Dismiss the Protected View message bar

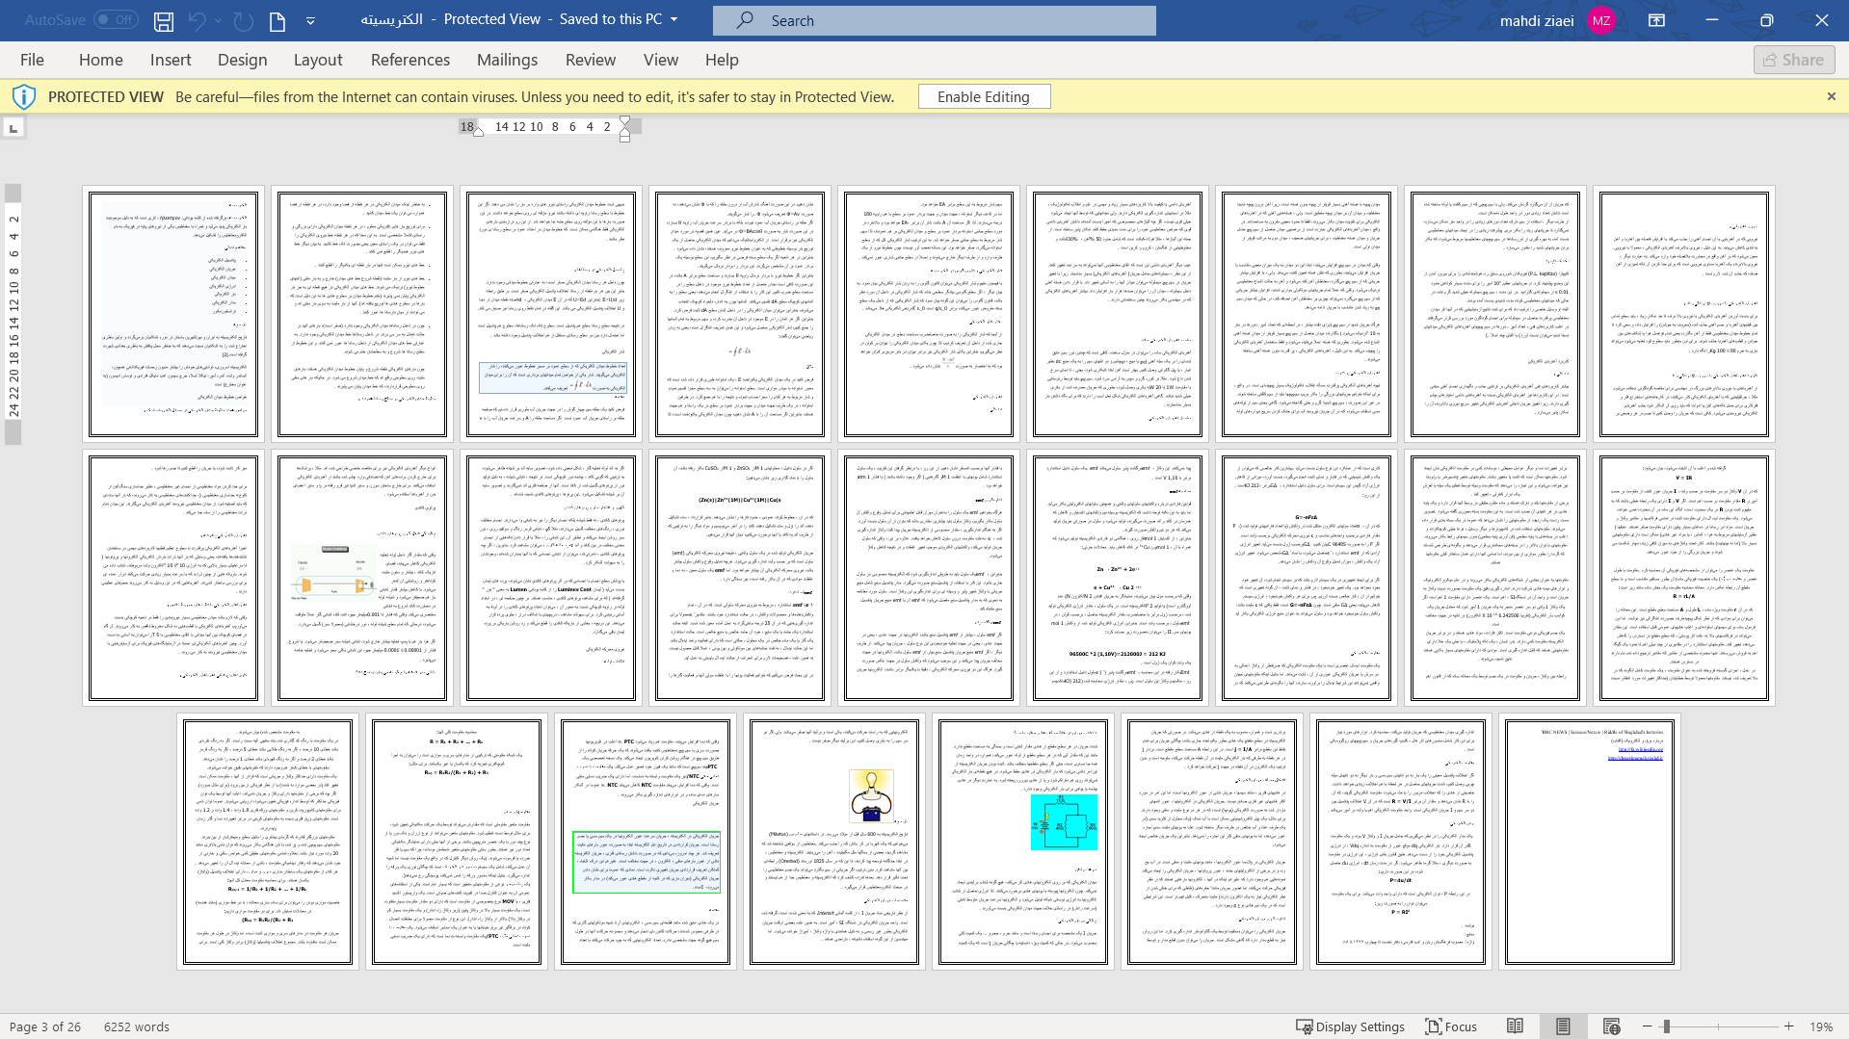point(1832,96)
